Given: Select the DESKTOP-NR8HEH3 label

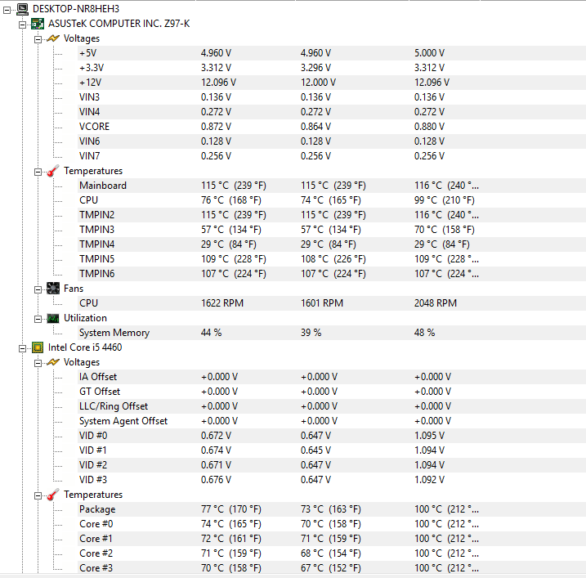Looking at the screenshot, I should (x=76, y=9).
